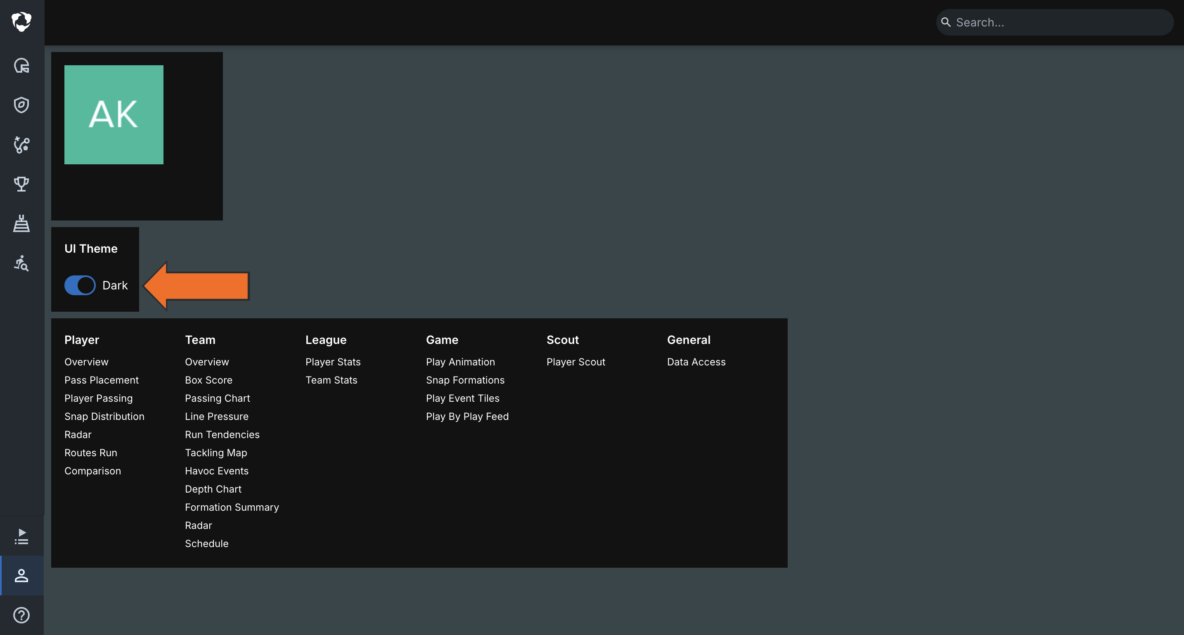1184x635 pixels.
Task: Open Radar under Team column
Action: [x=199, y=526]
